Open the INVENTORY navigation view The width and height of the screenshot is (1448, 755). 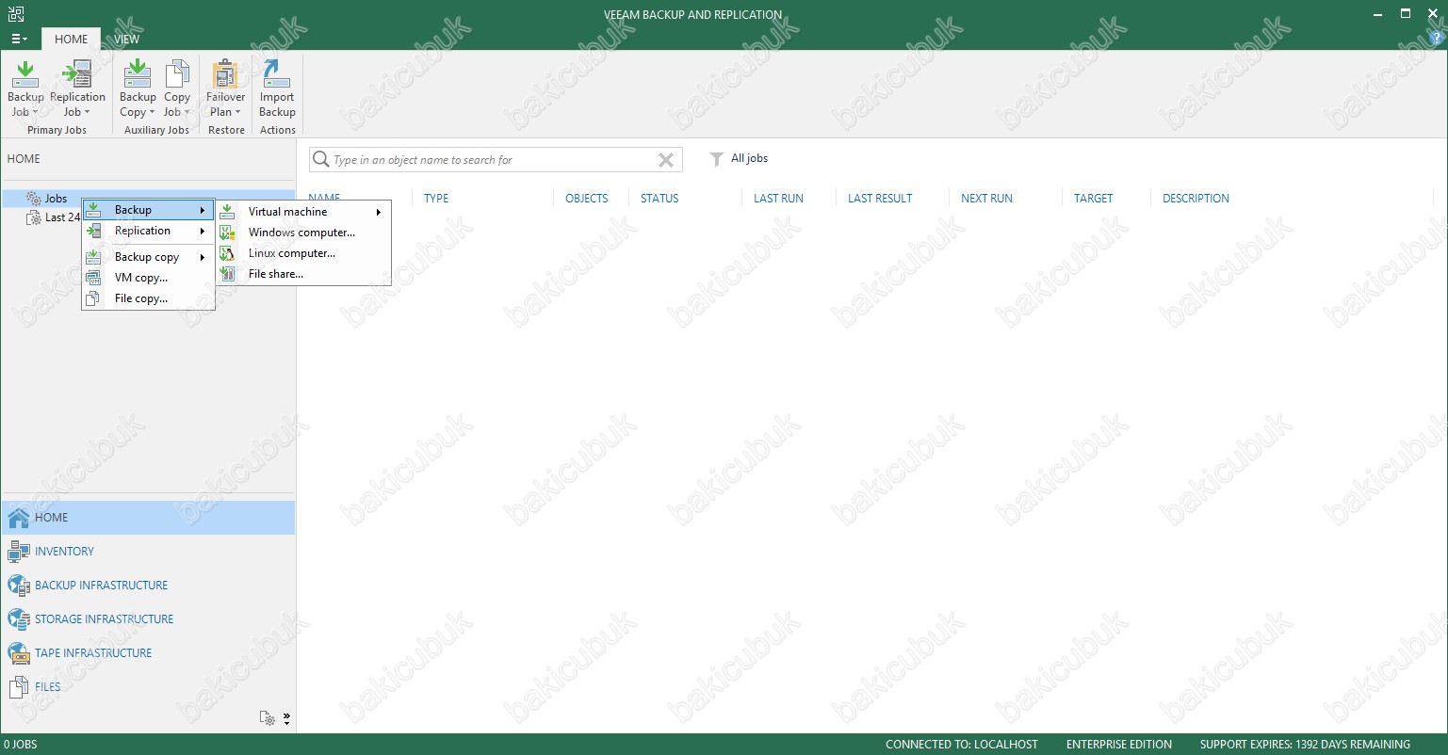148,552
